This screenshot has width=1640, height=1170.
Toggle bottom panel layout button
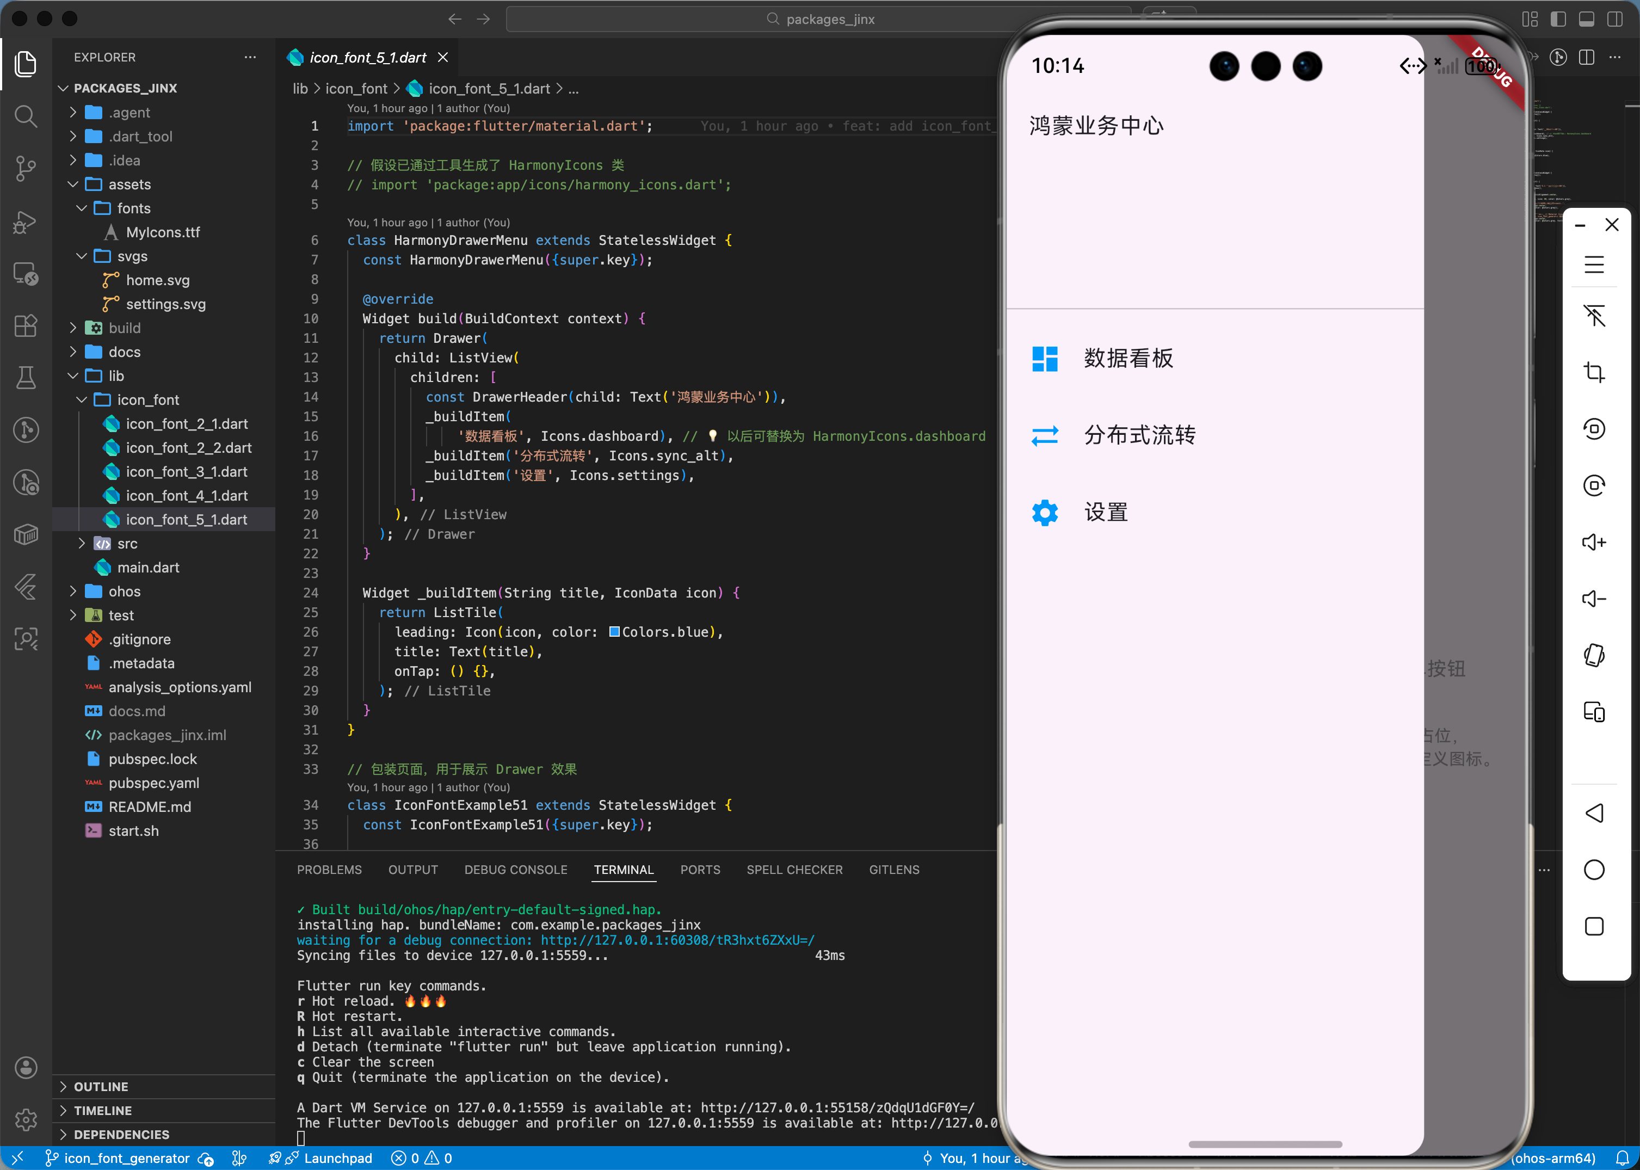[x=1586, y=20]
